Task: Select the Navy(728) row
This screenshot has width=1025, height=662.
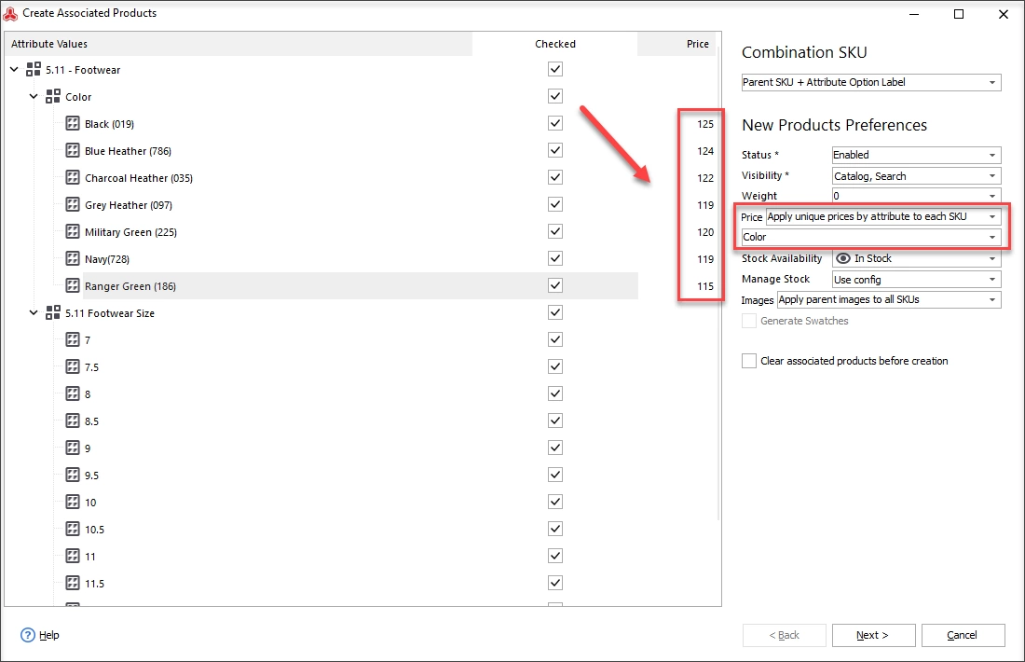Action: [x=107, y=259]
